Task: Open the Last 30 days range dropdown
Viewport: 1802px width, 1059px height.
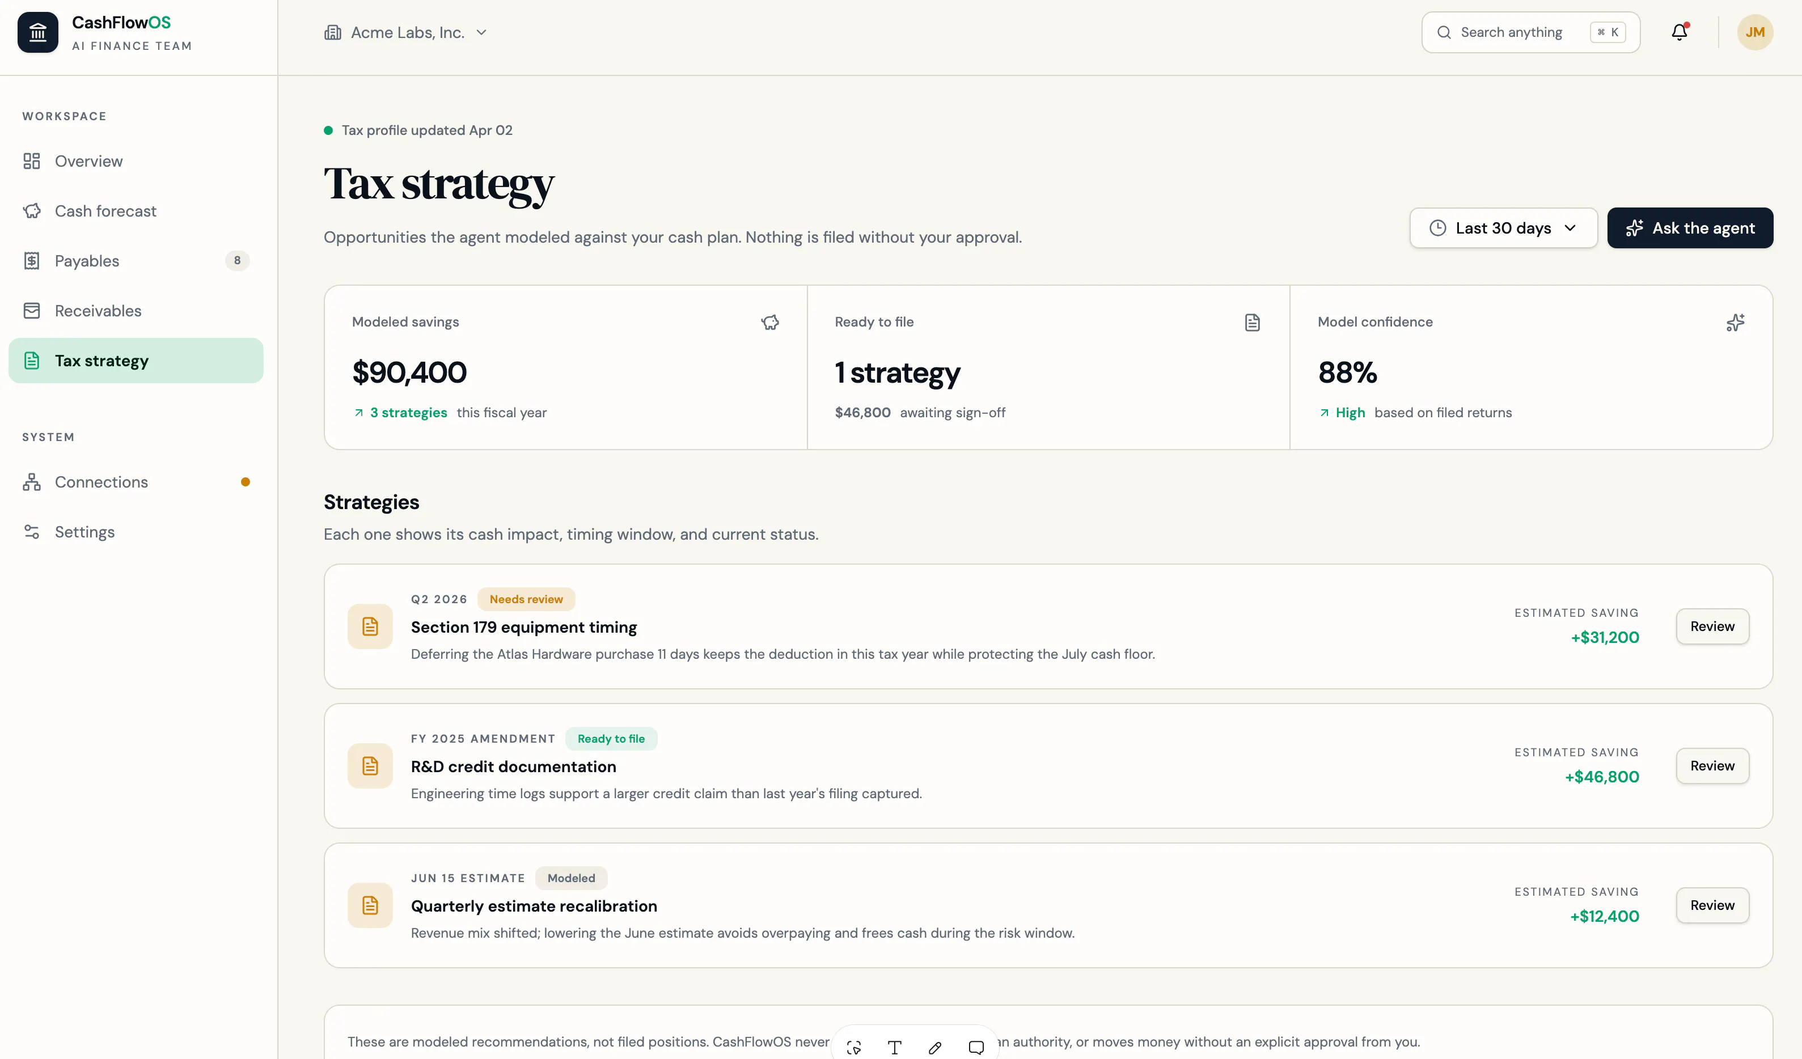Action: 1503,228
